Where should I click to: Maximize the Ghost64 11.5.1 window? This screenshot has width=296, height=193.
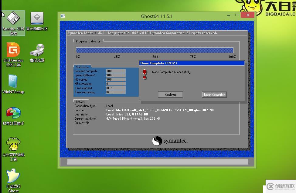[x=237, y=15]
